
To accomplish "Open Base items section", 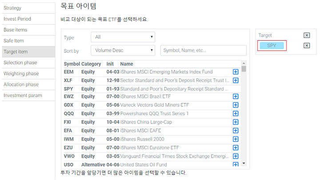I will coord(28,30).
